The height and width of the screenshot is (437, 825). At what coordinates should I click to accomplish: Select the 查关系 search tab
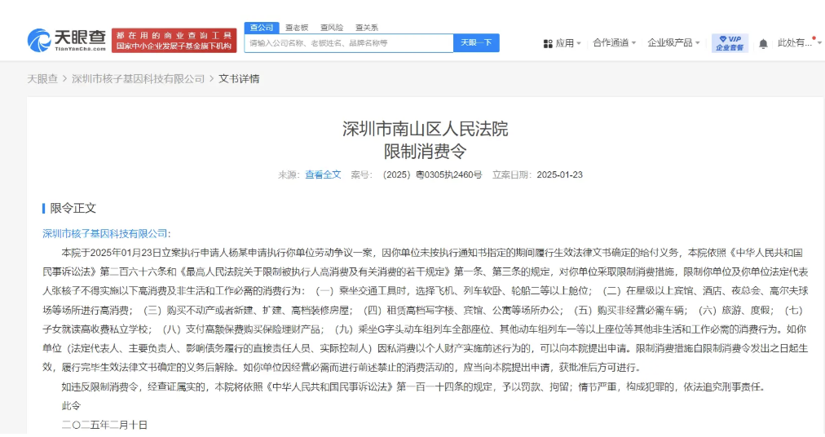367,28
